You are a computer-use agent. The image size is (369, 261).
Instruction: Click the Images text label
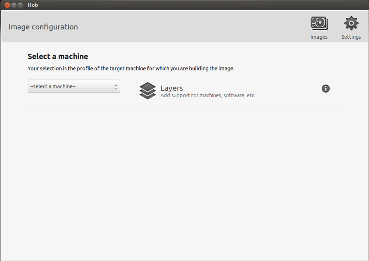[x=319, y=37]
